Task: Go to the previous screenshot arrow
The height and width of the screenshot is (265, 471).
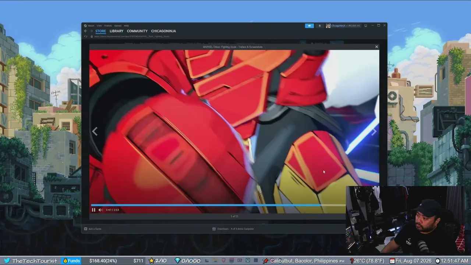Action: pos(95,131)
